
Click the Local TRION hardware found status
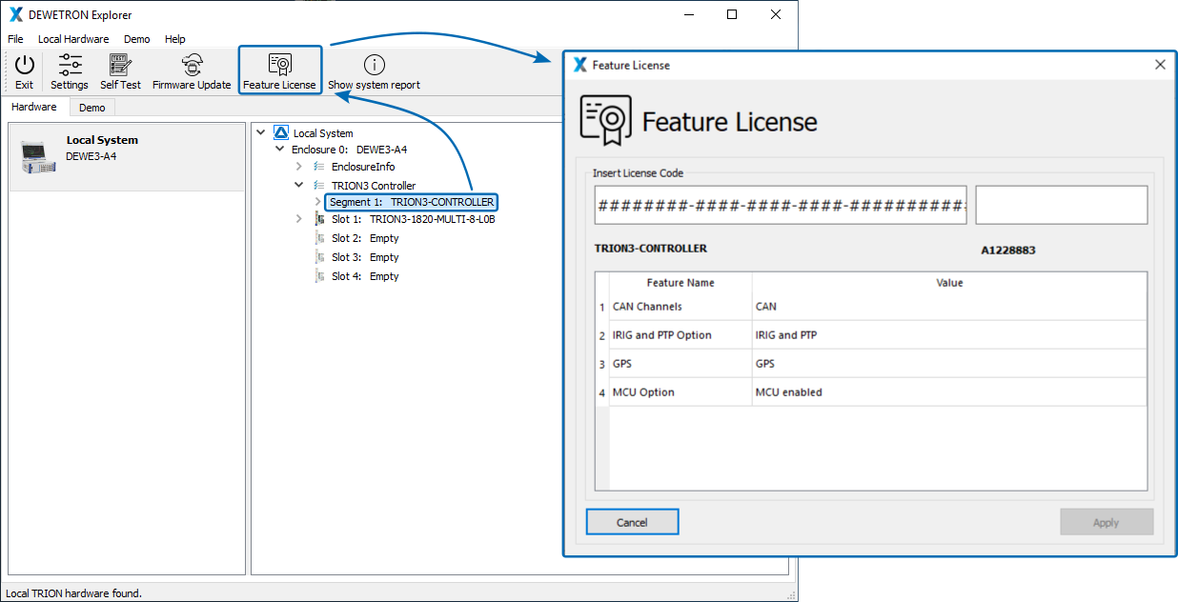pyautogui.click(x=74, y=593)
